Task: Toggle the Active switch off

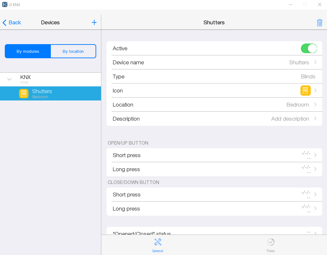Action: pos(308,48)
